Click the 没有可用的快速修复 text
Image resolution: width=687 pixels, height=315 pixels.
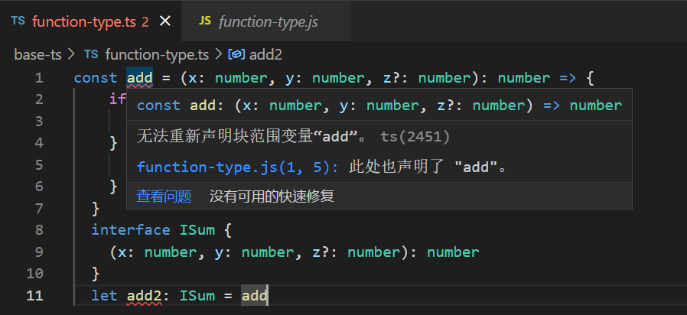[272, 196]
